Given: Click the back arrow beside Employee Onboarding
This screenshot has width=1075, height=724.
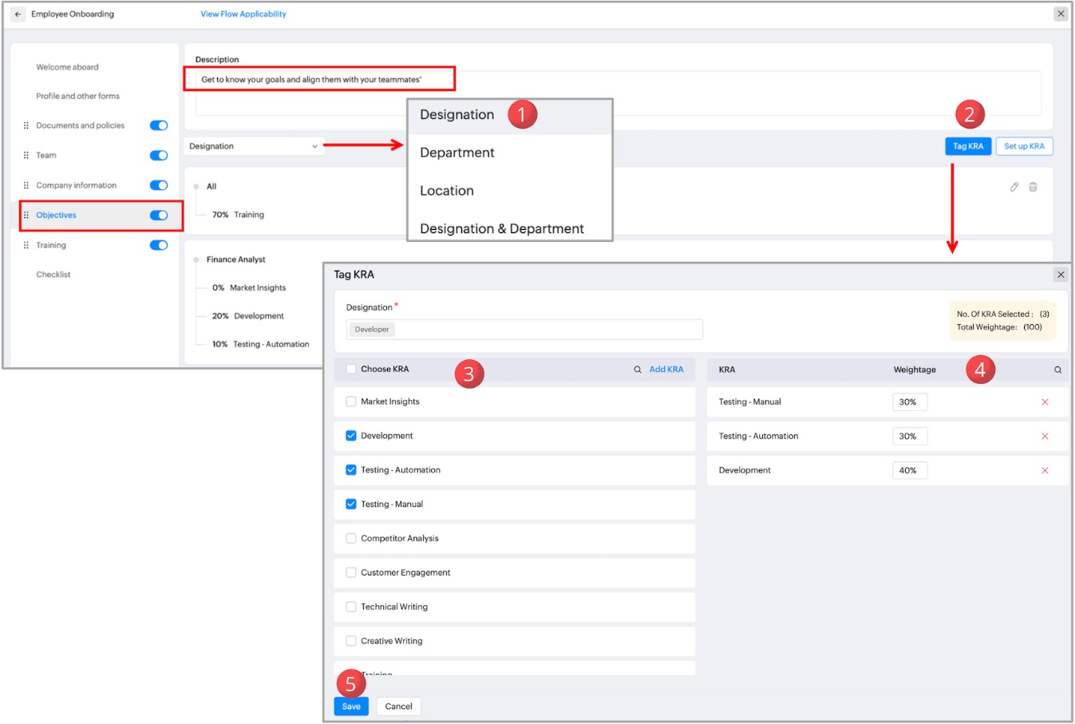Looking at the screenshot, I should tap(18, 14).
